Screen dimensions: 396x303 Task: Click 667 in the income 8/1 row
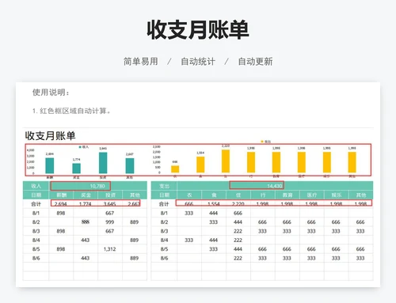pos(110,213)
